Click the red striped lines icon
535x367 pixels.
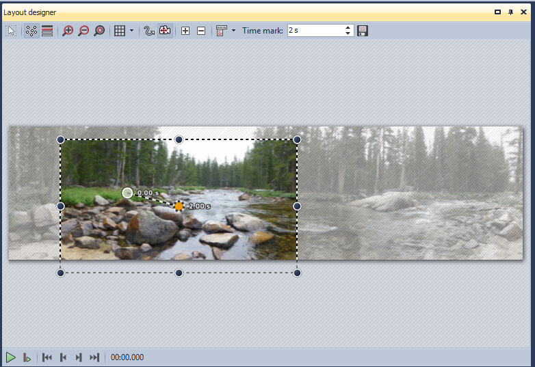[x=47, y=31]
